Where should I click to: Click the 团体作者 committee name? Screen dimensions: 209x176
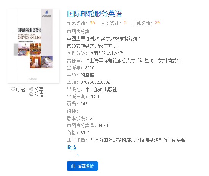click(138, 140)
